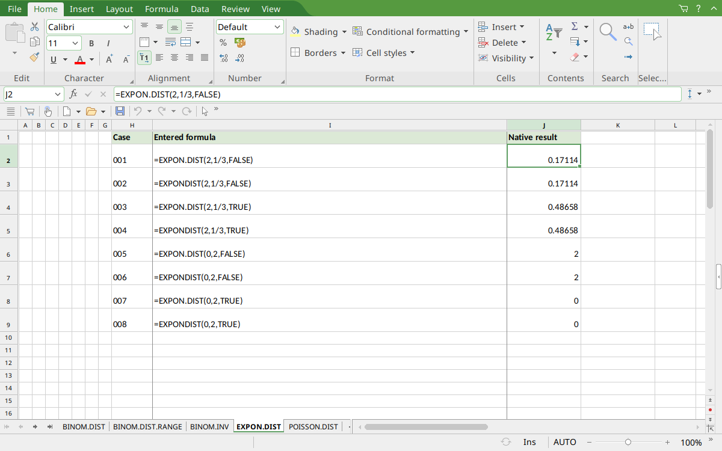Click the add decimal place icon
The image size is (722, 451).
223,58
